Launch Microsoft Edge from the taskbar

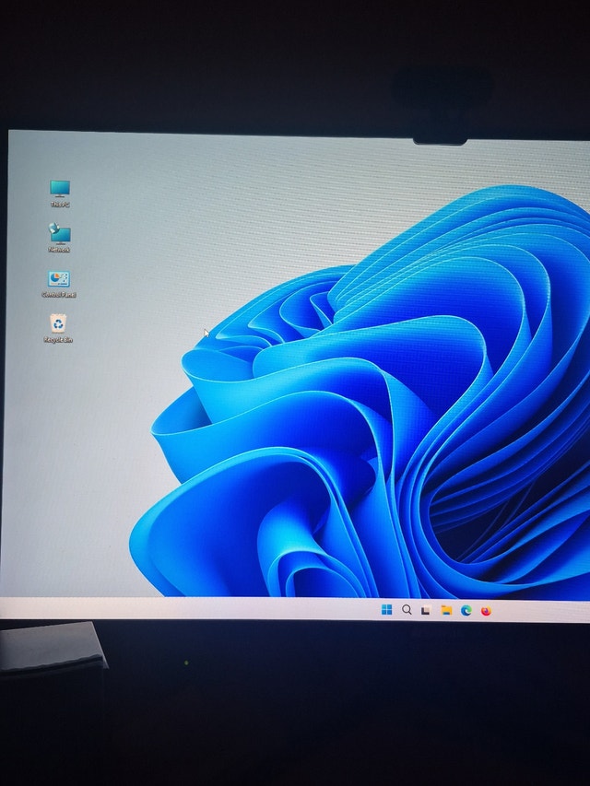(x=466, y=610)
